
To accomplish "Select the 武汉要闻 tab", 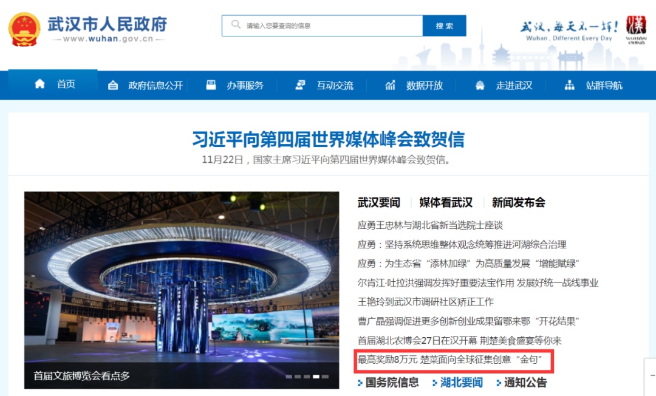I will point(378,202).
